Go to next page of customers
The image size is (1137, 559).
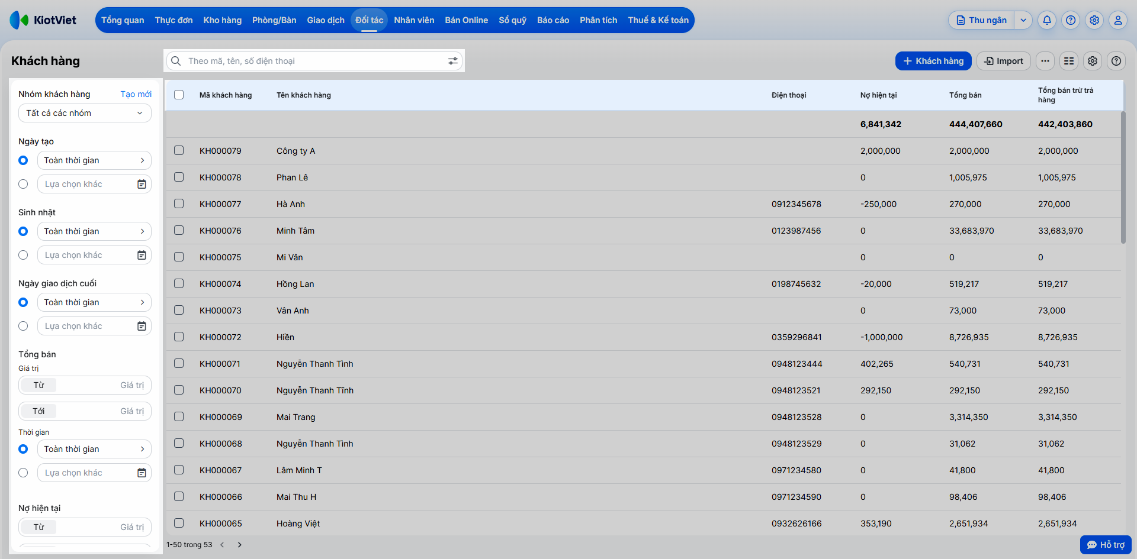(x=239, y=545)
